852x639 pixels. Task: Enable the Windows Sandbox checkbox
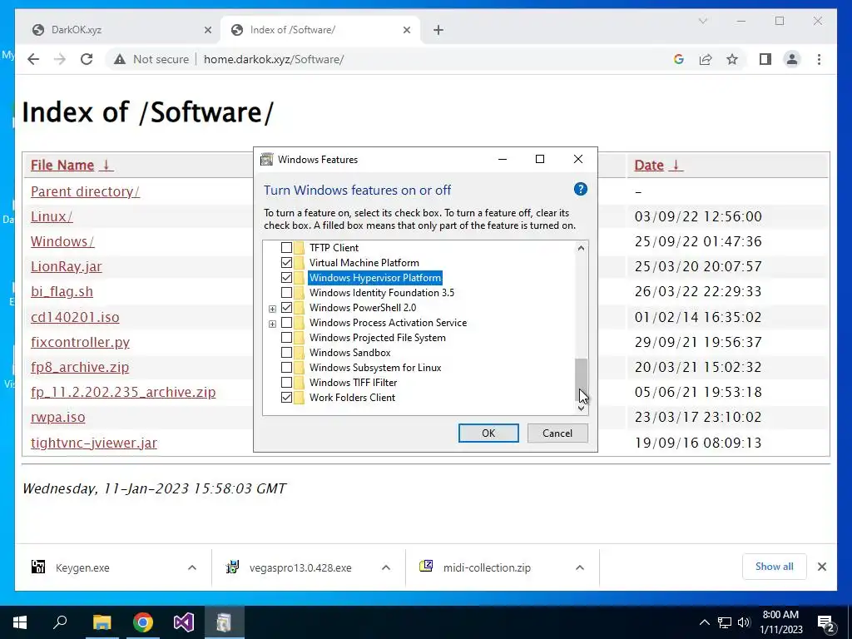[286, 353]
